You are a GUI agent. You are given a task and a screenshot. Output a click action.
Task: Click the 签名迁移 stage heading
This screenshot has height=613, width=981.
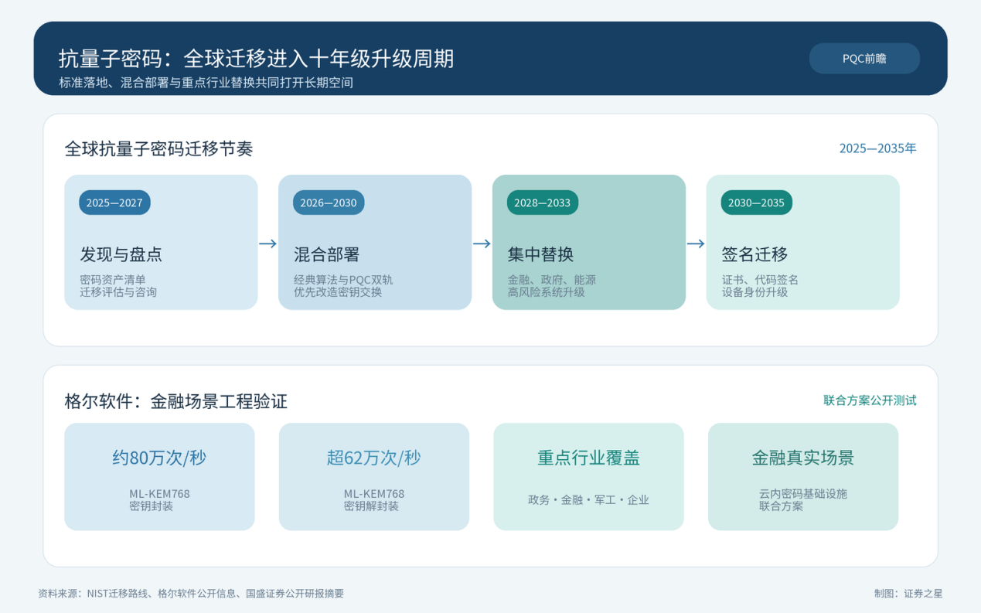coord(754,254)
